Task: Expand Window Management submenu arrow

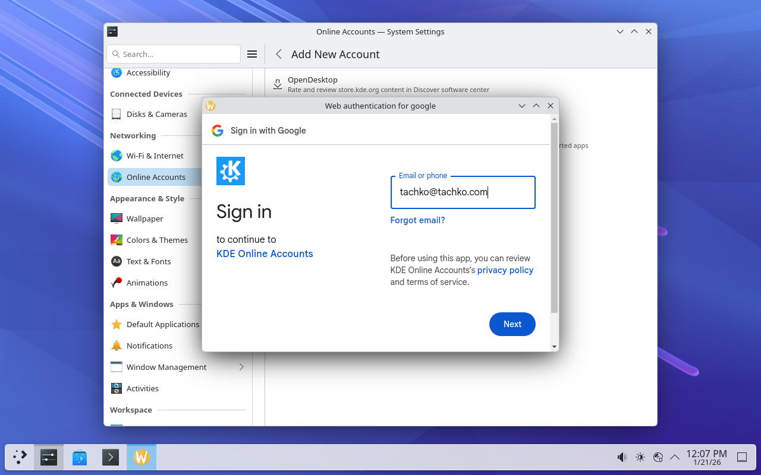Action: (241, 367)
